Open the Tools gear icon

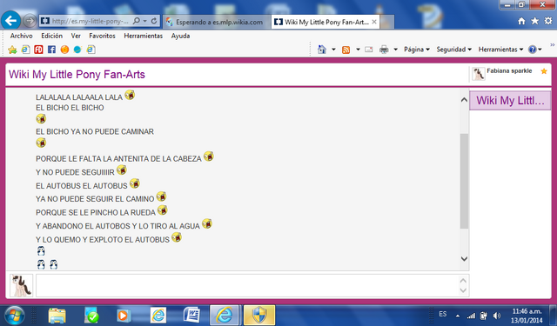pyautogui.click(x=548, y=21)
